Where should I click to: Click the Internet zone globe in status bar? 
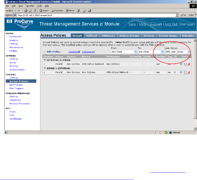point(170,132)
